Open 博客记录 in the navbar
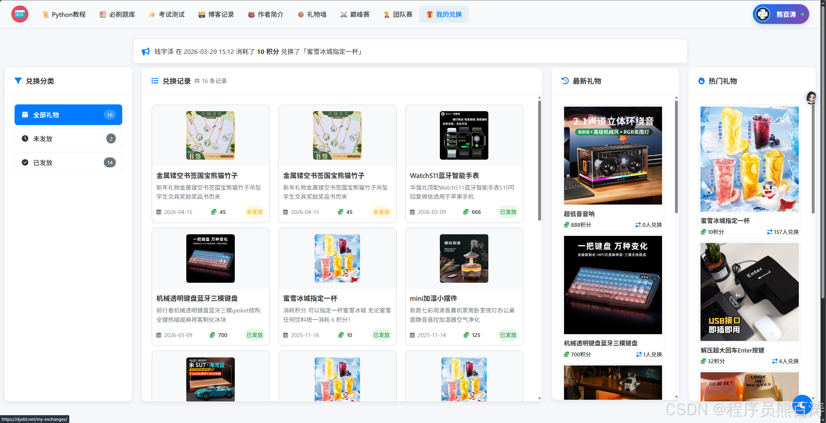The height and width of the screenshot is (423, 826). pos(216,14)
